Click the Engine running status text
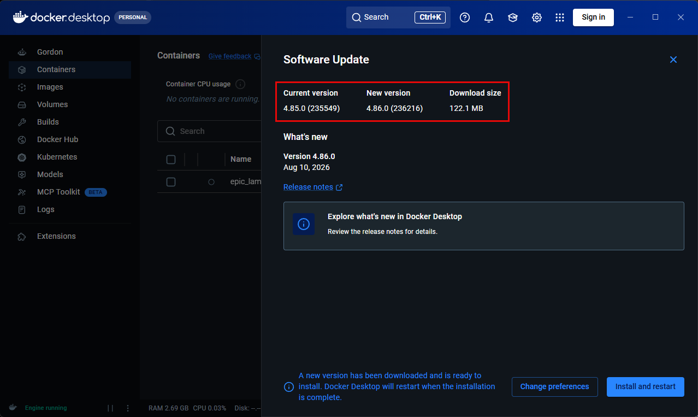The image size is (698, 417). coord(46,408)
